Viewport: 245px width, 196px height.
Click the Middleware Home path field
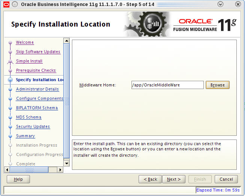pos(167,85)
